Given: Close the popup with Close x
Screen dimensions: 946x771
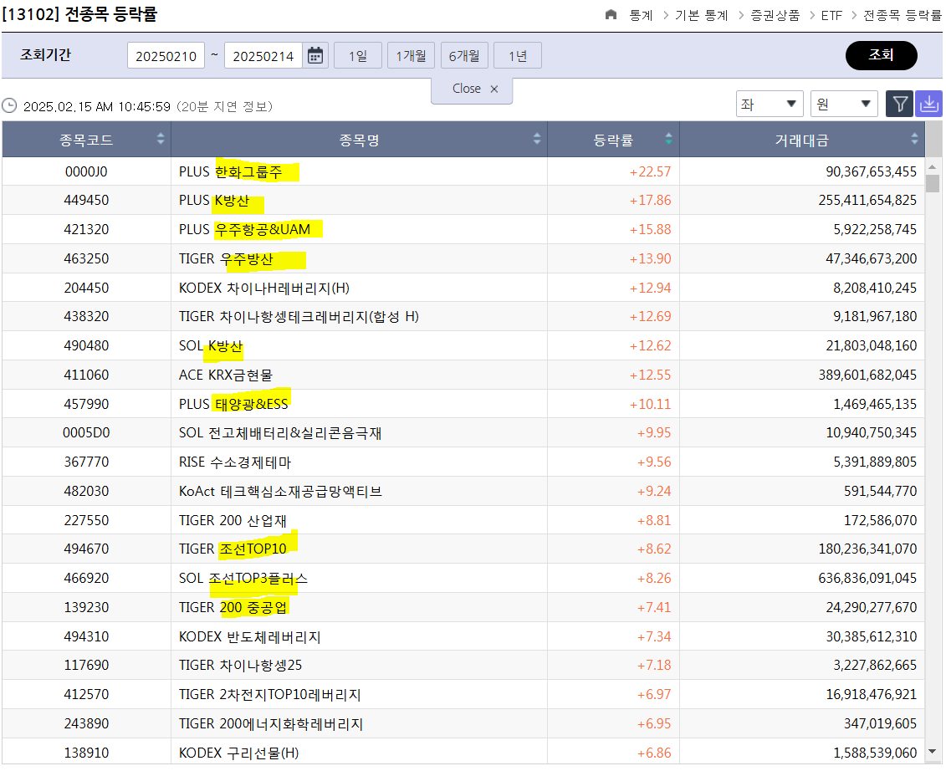Looking at the screenshot, I should click(x=474, y=89).
